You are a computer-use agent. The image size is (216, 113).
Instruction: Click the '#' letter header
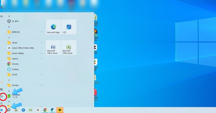[x=9, y=16]
